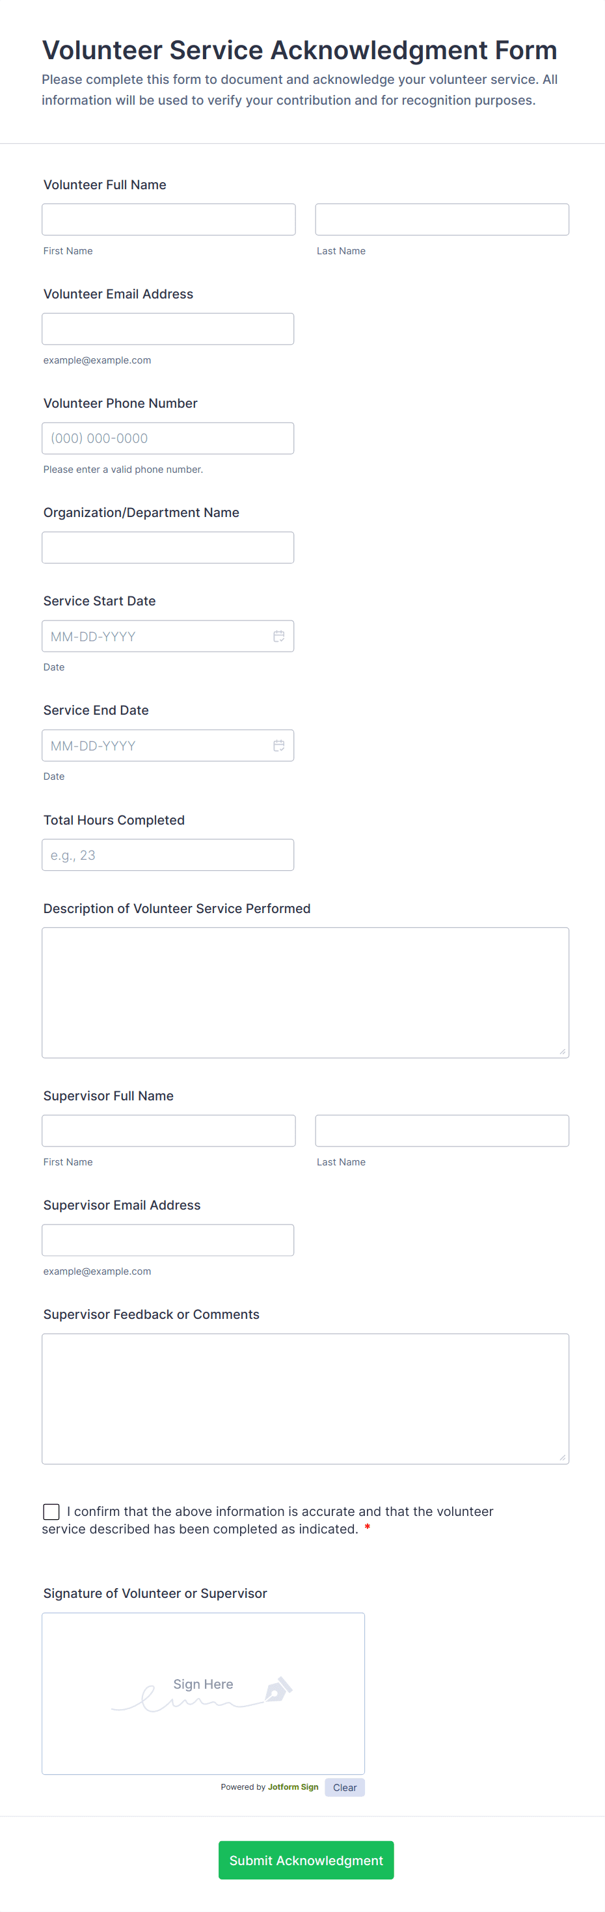
Task: Click the Service Start Date input
Action: pyautogui.click(x=156, y=636)
